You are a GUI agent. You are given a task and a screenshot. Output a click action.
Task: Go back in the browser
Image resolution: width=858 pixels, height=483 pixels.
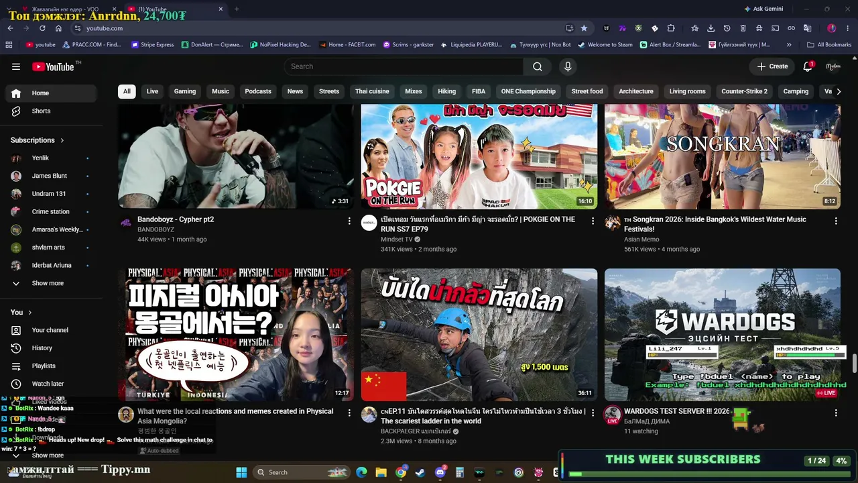[10, 28]
